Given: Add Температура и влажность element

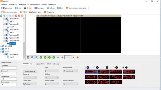Looking at the screenshot, I should click(76, 8).
